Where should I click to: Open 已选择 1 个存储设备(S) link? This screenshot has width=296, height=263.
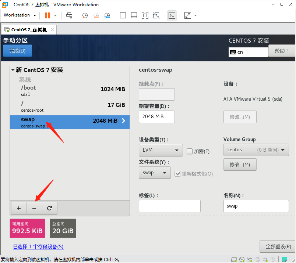tap(38, 246)
